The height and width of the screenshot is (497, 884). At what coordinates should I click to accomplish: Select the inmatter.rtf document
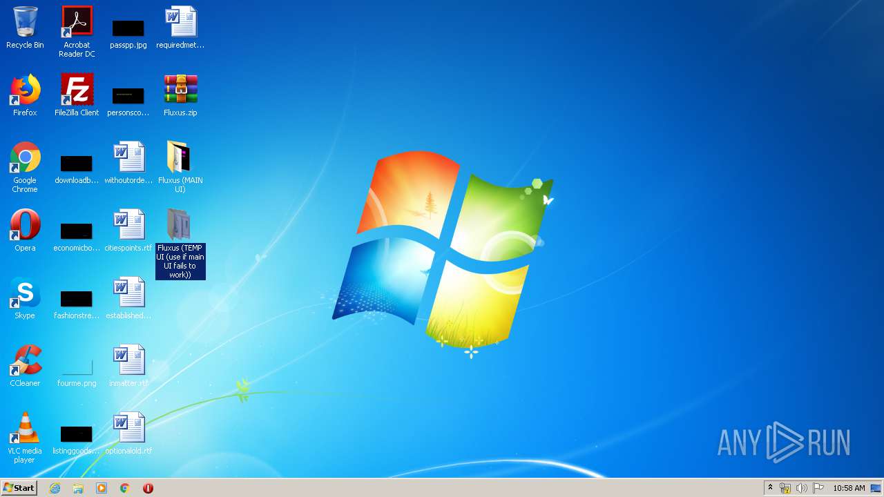[128, 366]
